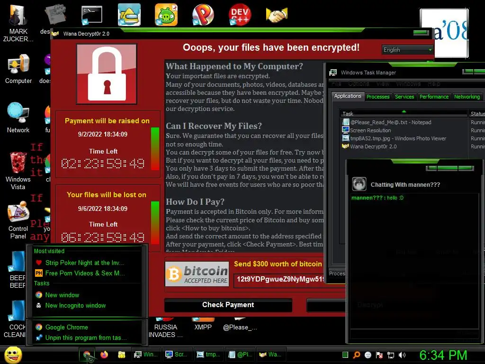Switch to the Networking tab

pyautogui.click(x=467, y=97)
